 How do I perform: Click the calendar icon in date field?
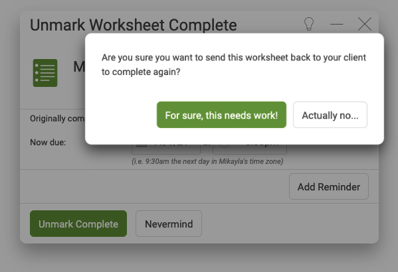[x=142, y=146]
